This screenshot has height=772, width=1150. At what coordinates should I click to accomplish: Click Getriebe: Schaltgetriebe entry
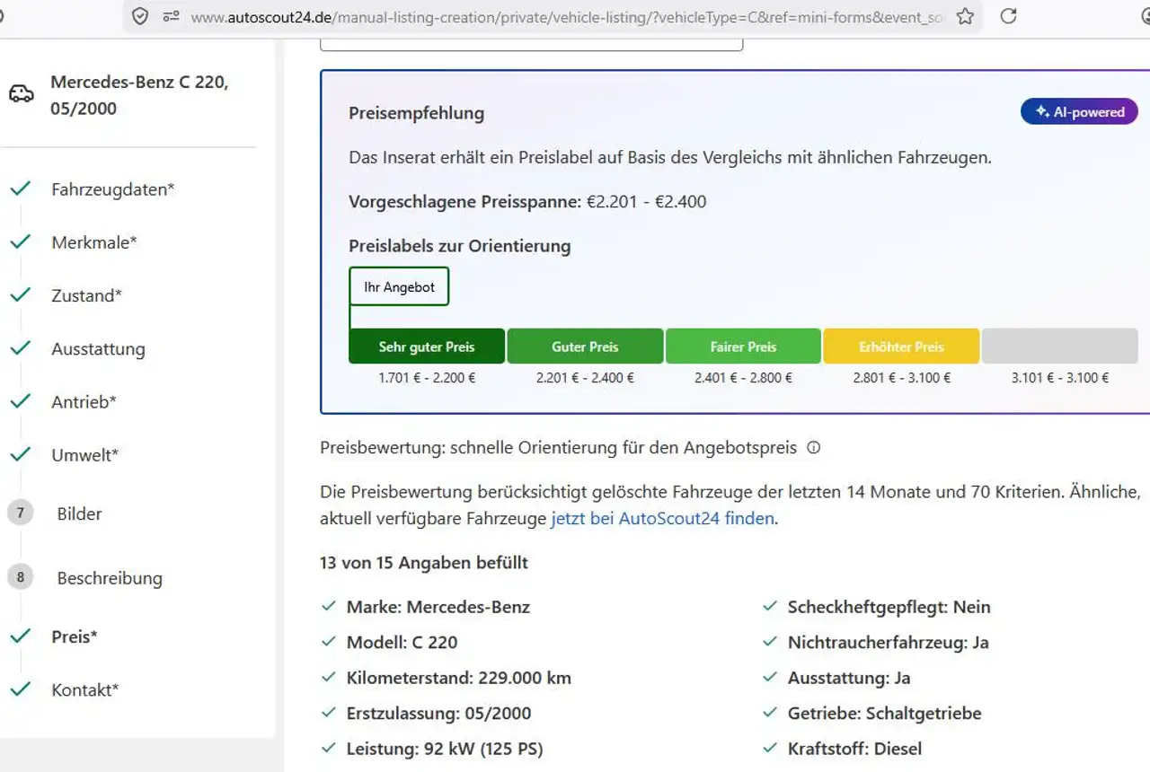click(x=884, y=714)
